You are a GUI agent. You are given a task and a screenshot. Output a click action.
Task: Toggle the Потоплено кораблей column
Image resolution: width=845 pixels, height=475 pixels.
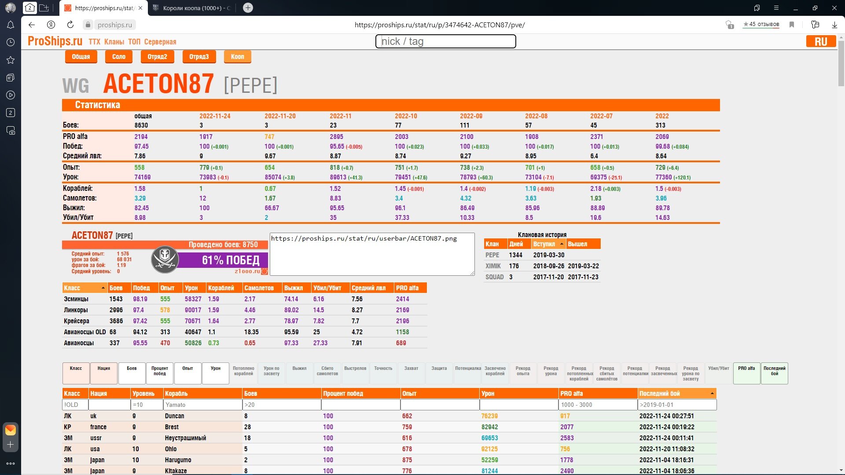pos(243,373)
